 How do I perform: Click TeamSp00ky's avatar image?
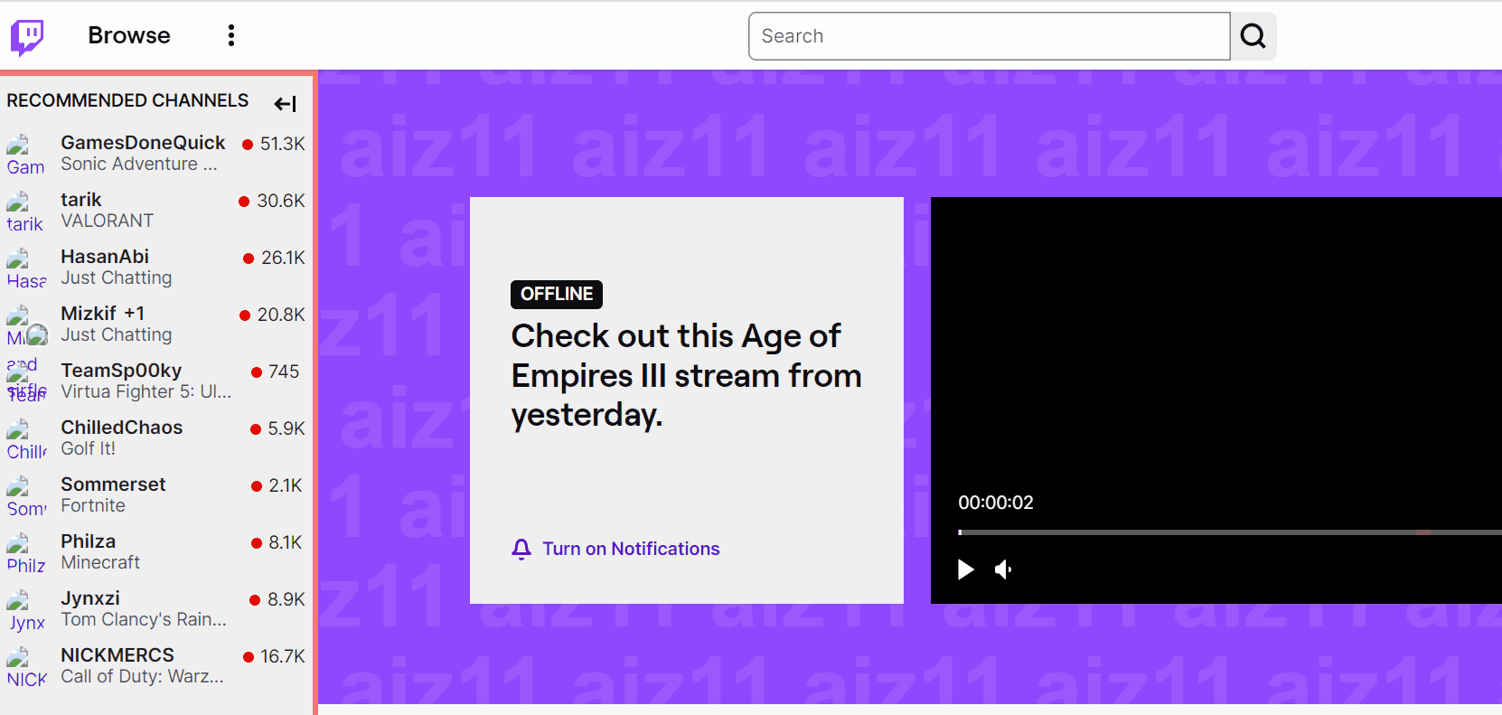[x=25, y=381]
